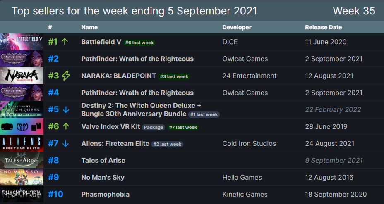The height and width of the screenshot is (204, 384).
Task: Click the Package badge on Valve Index
Action: (154, 127)
